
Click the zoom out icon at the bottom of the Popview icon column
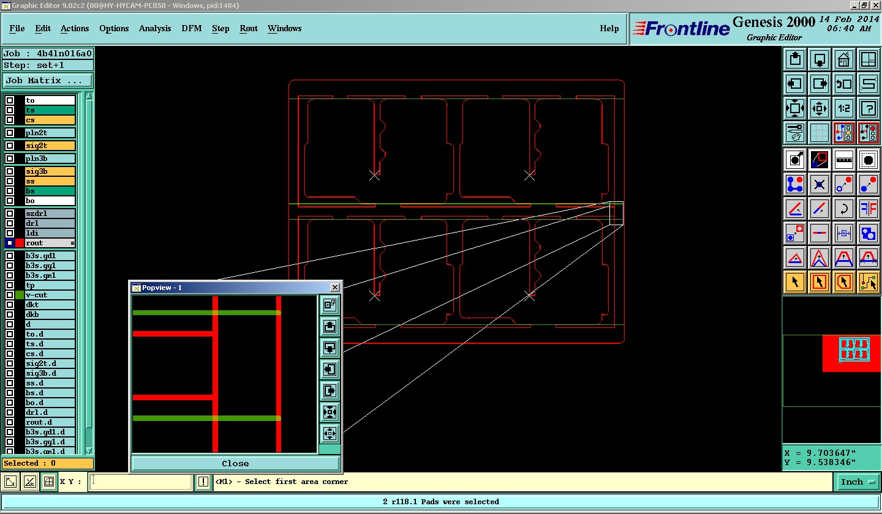(330, 433)
